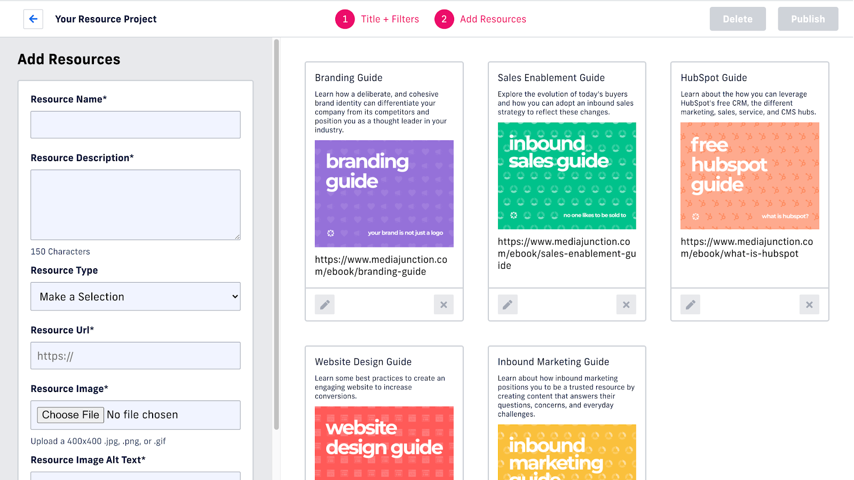Click Choose File for Resource Image
This screenshot has height=480, width=854.
coord(70,415)
